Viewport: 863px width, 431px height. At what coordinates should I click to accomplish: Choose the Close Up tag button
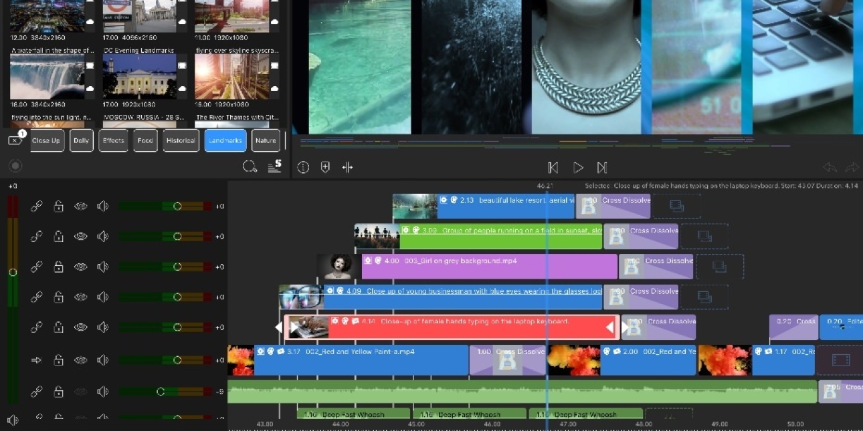(46, 141)
